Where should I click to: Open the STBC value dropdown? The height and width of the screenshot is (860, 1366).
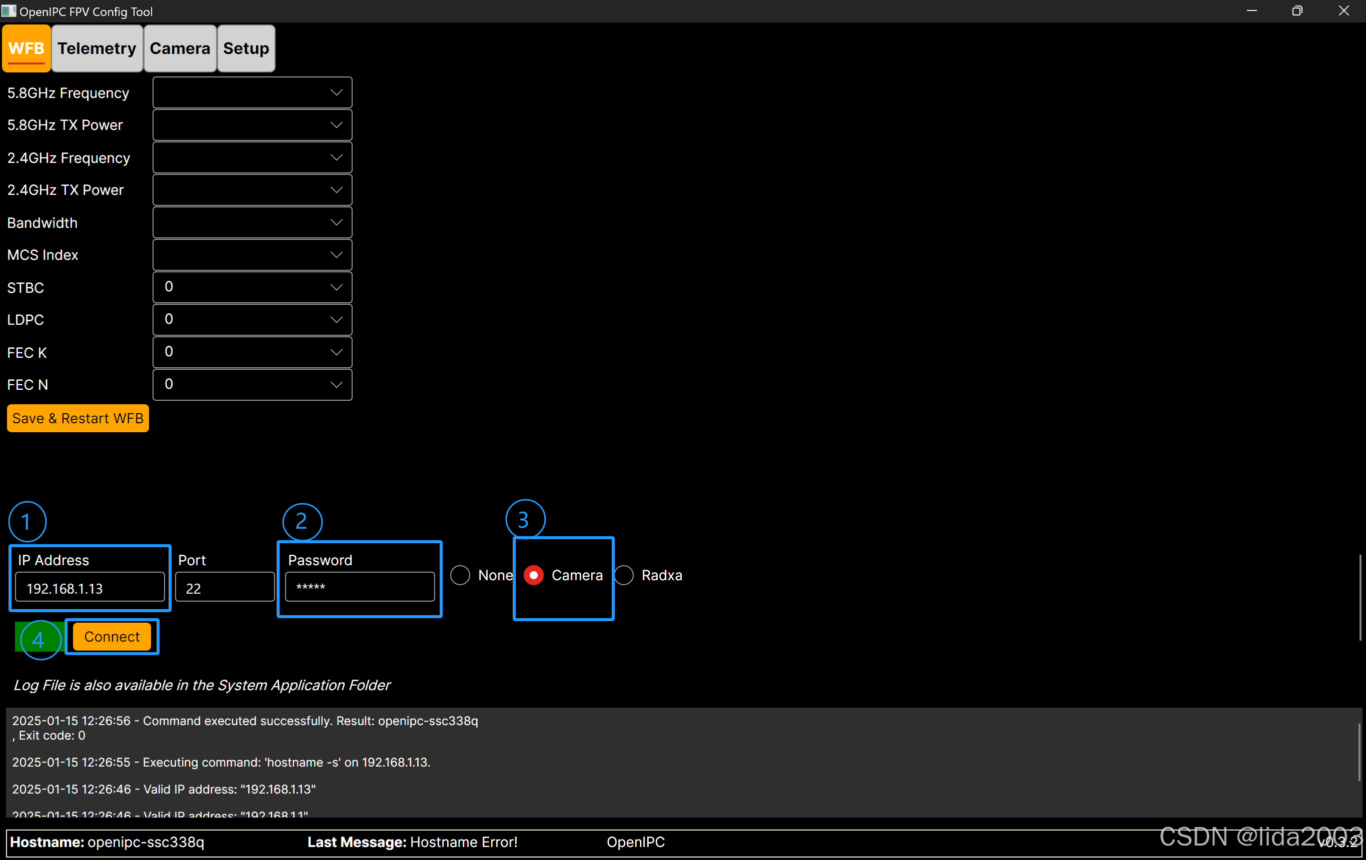pyautogui.click(x=252, y=287)
